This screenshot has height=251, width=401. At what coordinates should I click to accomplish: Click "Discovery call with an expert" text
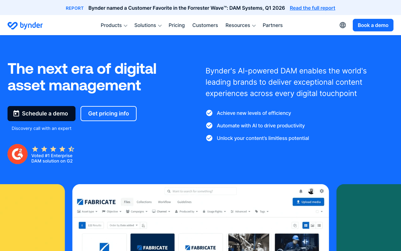click(42, 128)
